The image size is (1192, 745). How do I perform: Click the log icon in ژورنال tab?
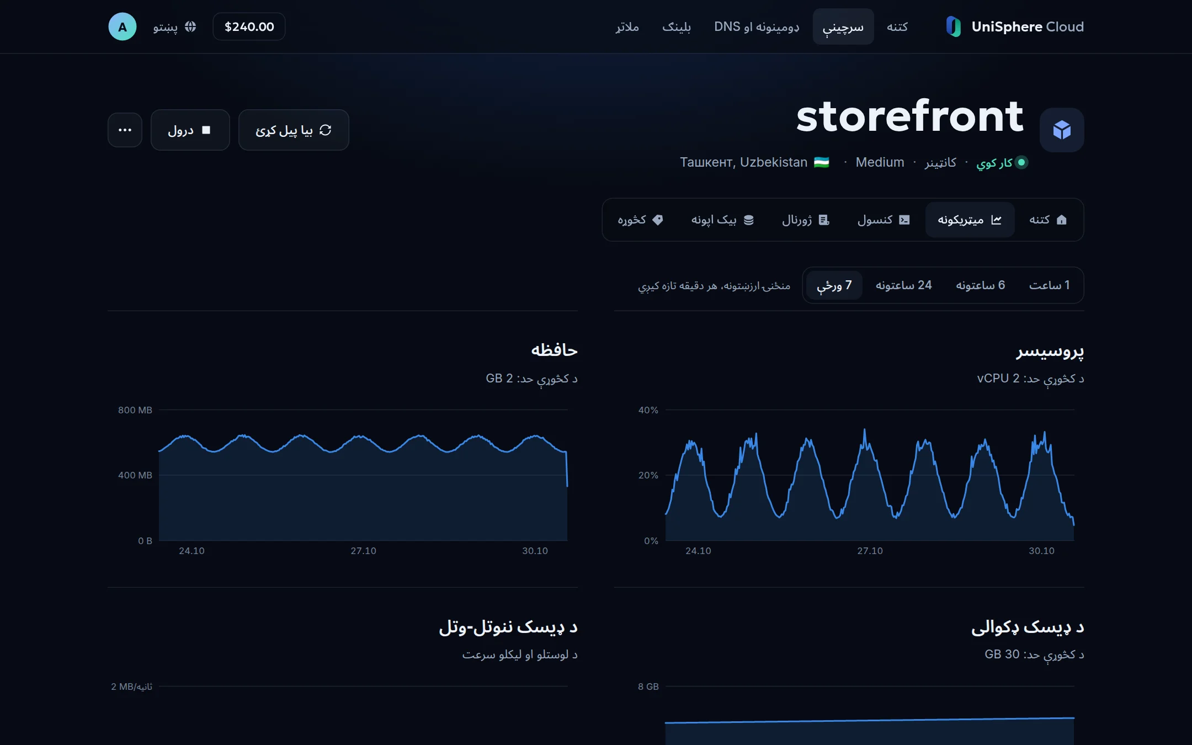[x=824, y=220]
